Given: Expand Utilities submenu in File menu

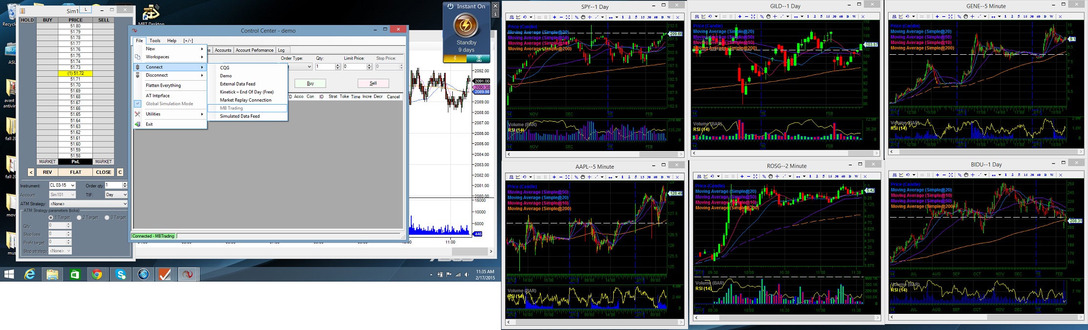Looking at the screenshot, I should [170, 114].
